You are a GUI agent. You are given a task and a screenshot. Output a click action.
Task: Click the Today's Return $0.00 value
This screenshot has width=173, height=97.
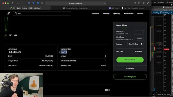(48, 61)
